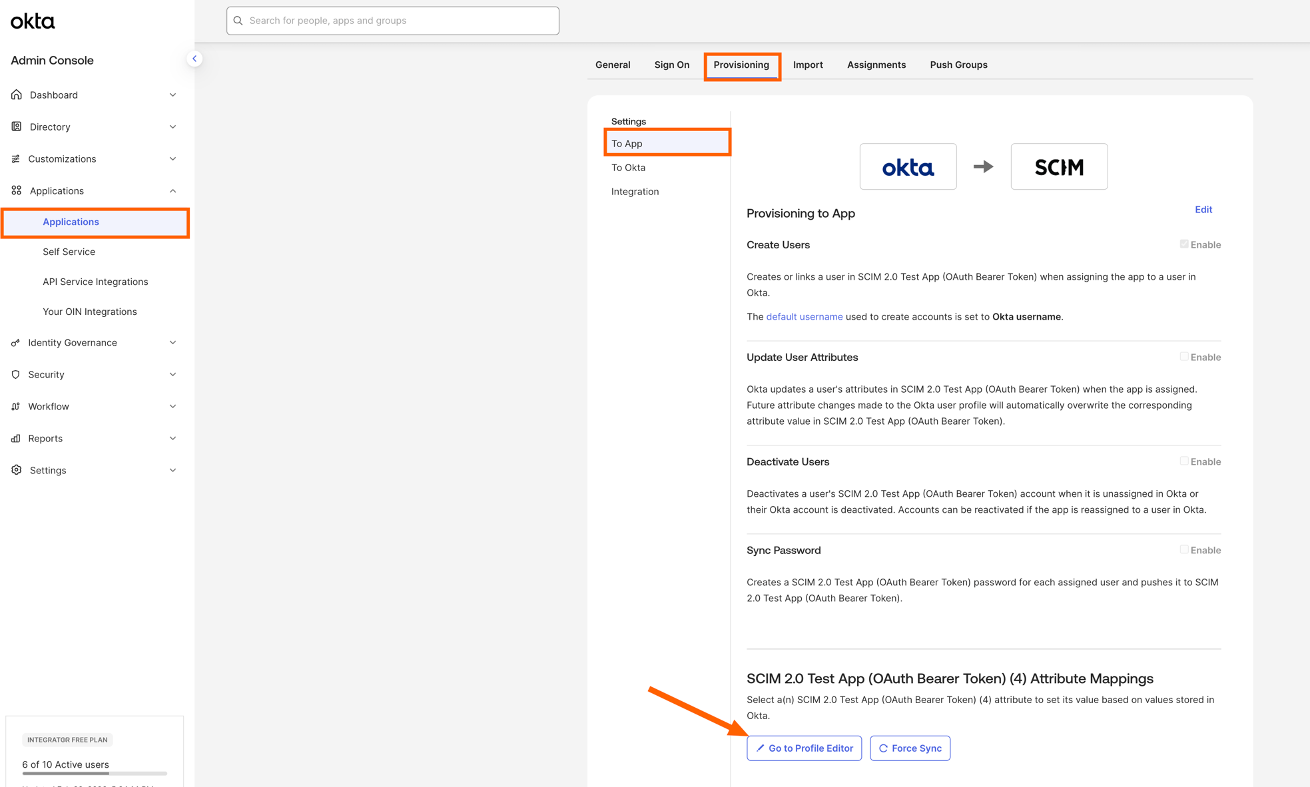Click the Provisioning to App heading

point(801,213)
